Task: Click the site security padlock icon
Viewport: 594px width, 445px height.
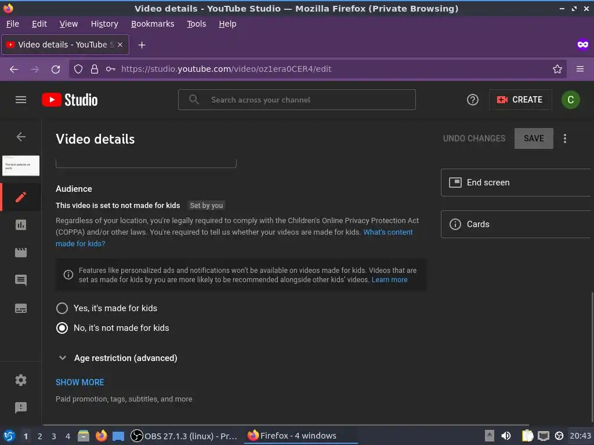Action: coord(95,69)
